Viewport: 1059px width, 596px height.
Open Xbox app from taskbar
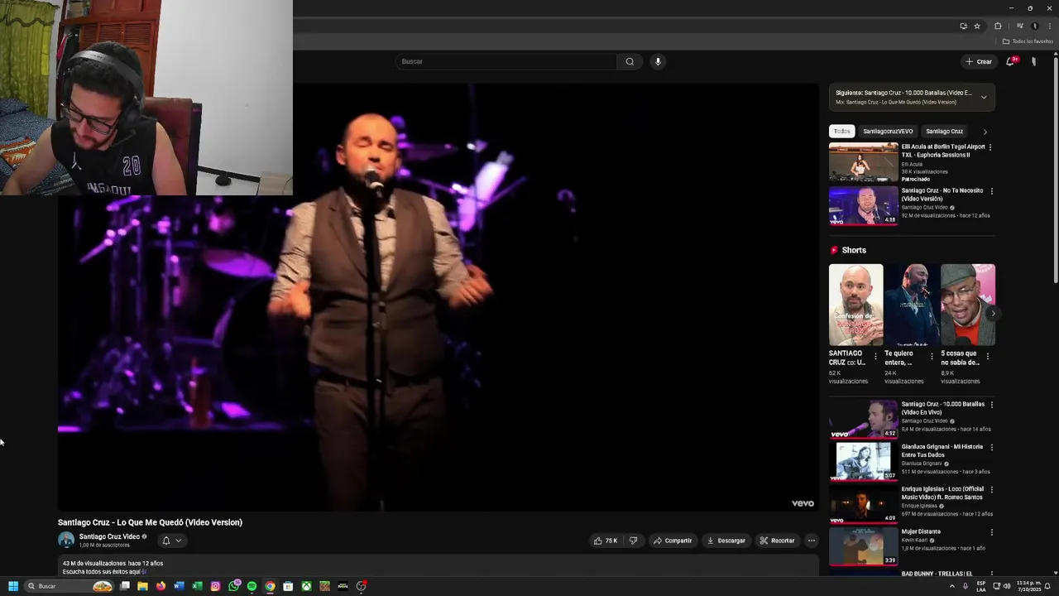coord(306,586)
